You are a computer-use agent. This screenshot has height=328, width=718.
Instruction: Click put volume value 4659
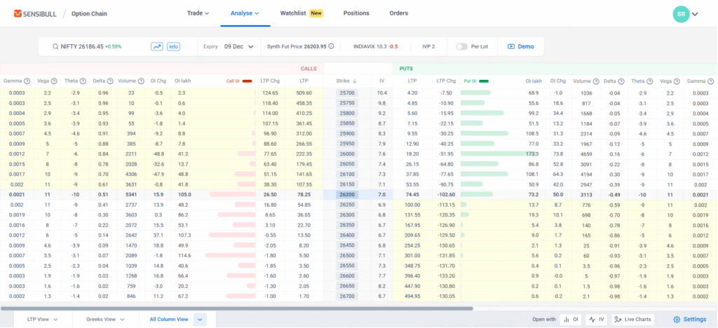pyautogui.click(x=586, y=153)
